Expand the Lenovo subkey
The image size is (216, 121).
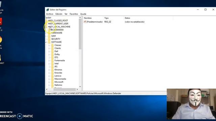pos(49,76)
